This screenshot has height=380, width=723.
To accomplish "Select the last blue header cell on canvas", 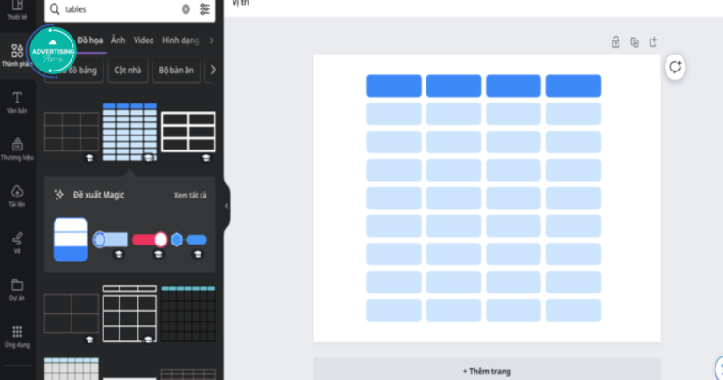I will tap(573, 87).
